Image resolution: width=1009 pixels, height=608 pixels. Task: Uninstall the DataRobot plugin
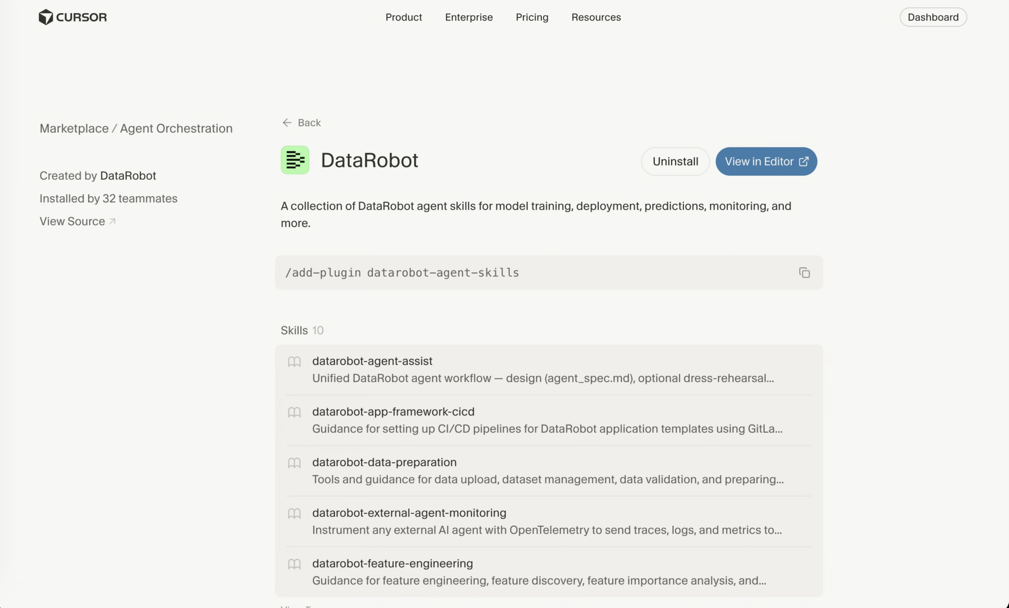point(675,161)
